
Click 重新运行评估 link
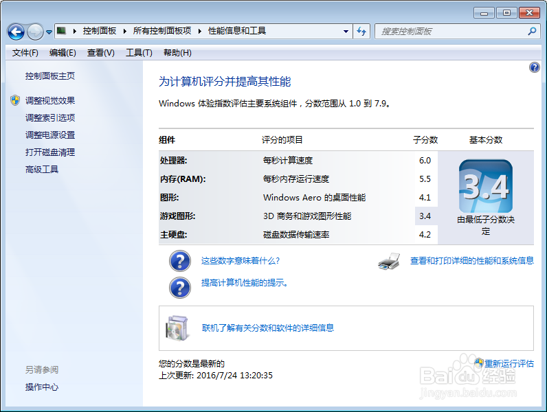pos(509,363)
